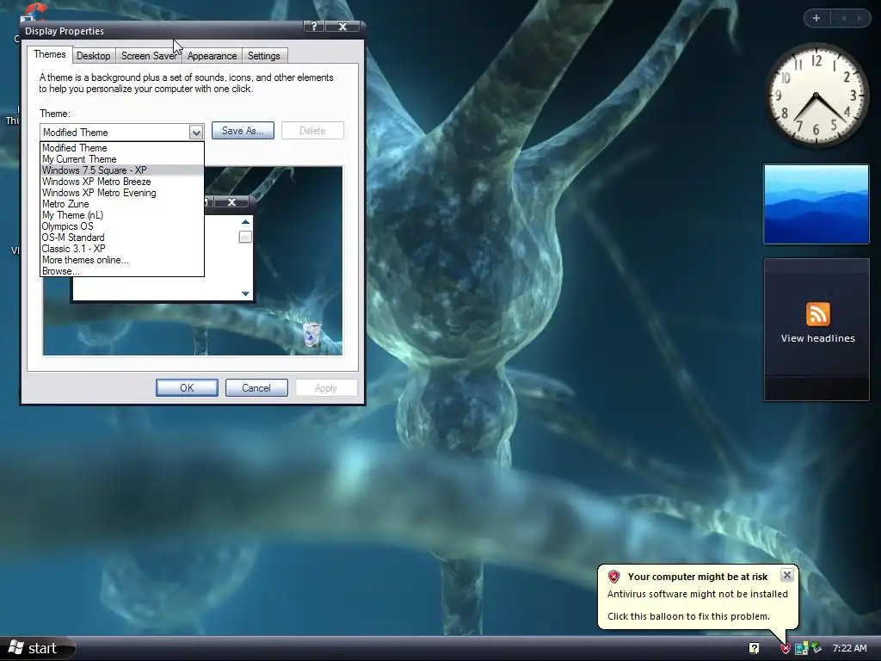Viewport: 881px width, 661px height.
Task: Choose Windows 7.5 Square - XP theme
Action: point(122,170)
